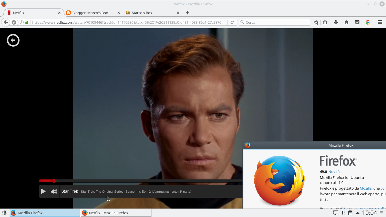Screen dimensions: 386x217
Task: Open the Firefox hamburger menu
Action: tap(380, 22)
